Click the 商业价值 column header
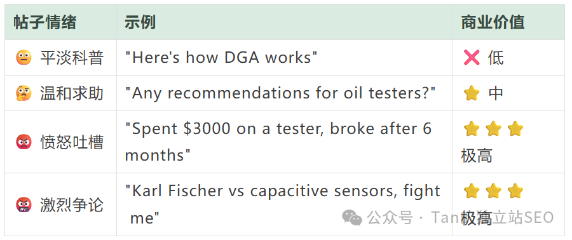This screenshot has height=240, width=572. [x=493, y=23]
